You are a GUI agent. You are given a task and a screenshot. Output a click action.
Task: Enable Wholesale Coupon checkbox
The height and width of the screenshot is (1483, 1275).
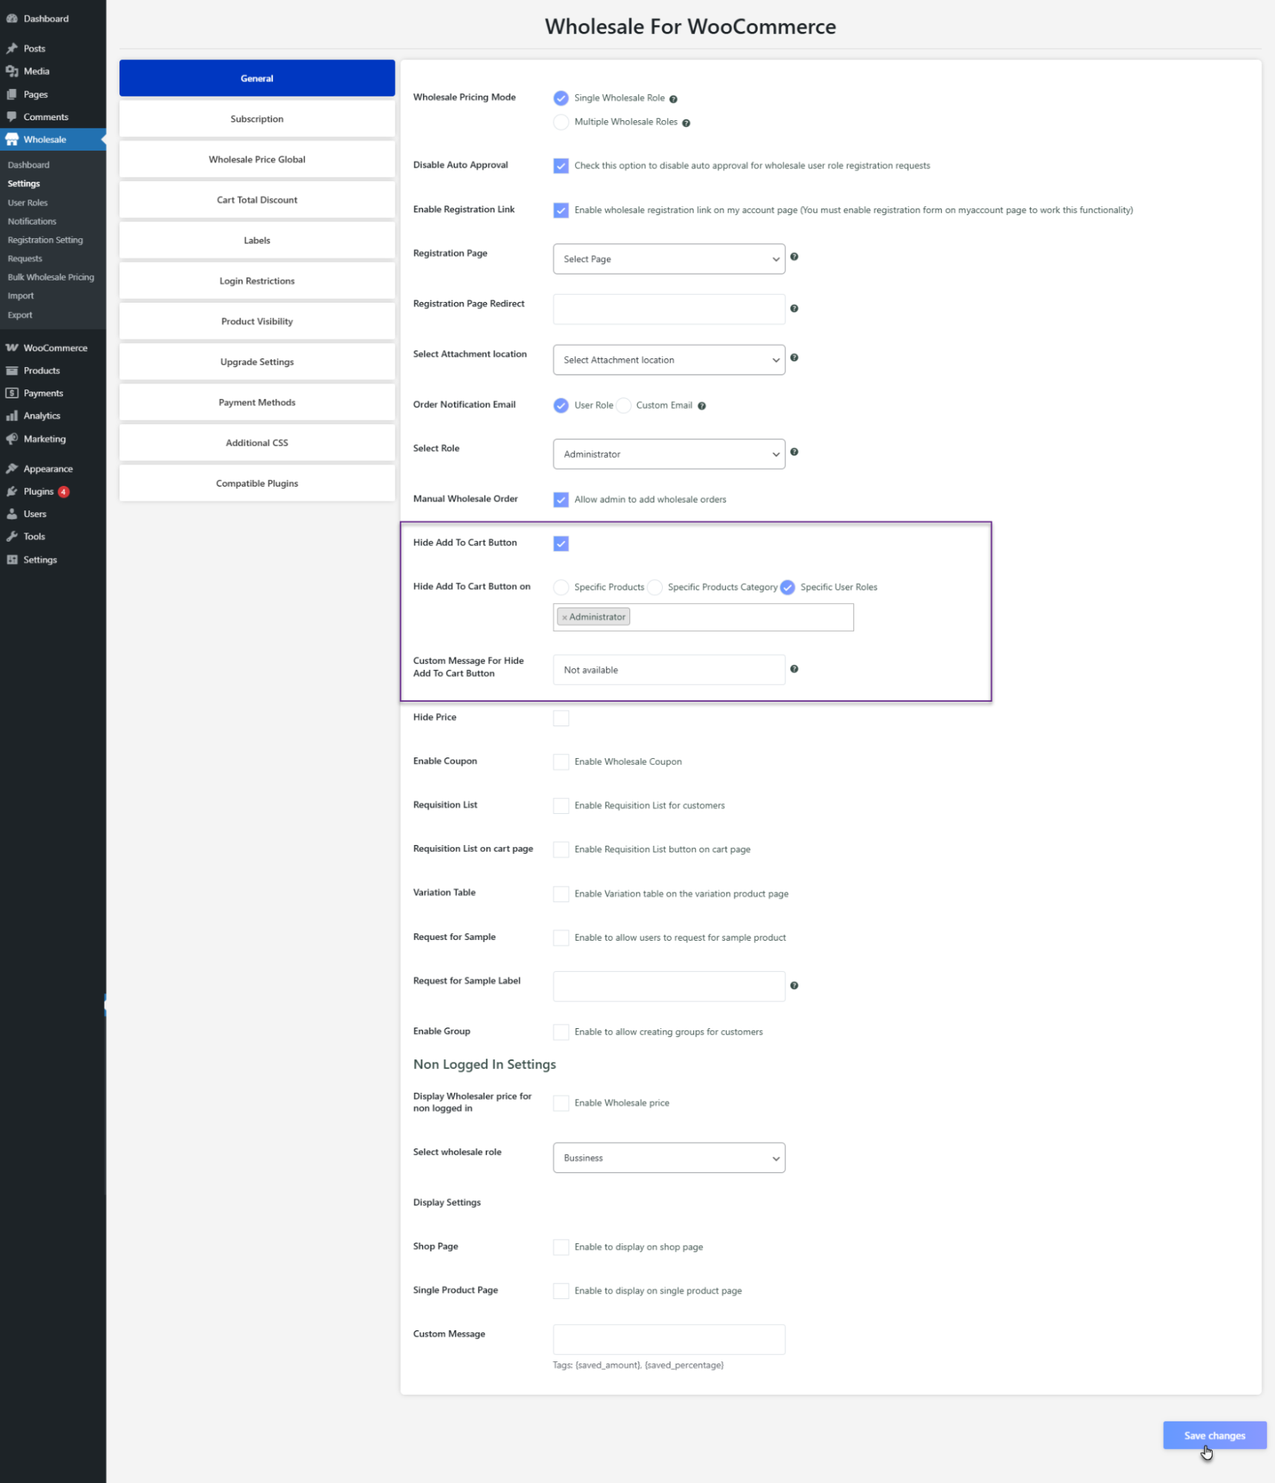coord(561,762)
